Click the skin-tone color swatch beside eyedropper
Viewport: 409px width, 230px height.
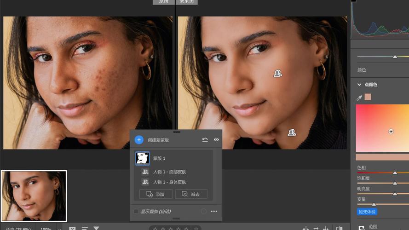(368, 97)
